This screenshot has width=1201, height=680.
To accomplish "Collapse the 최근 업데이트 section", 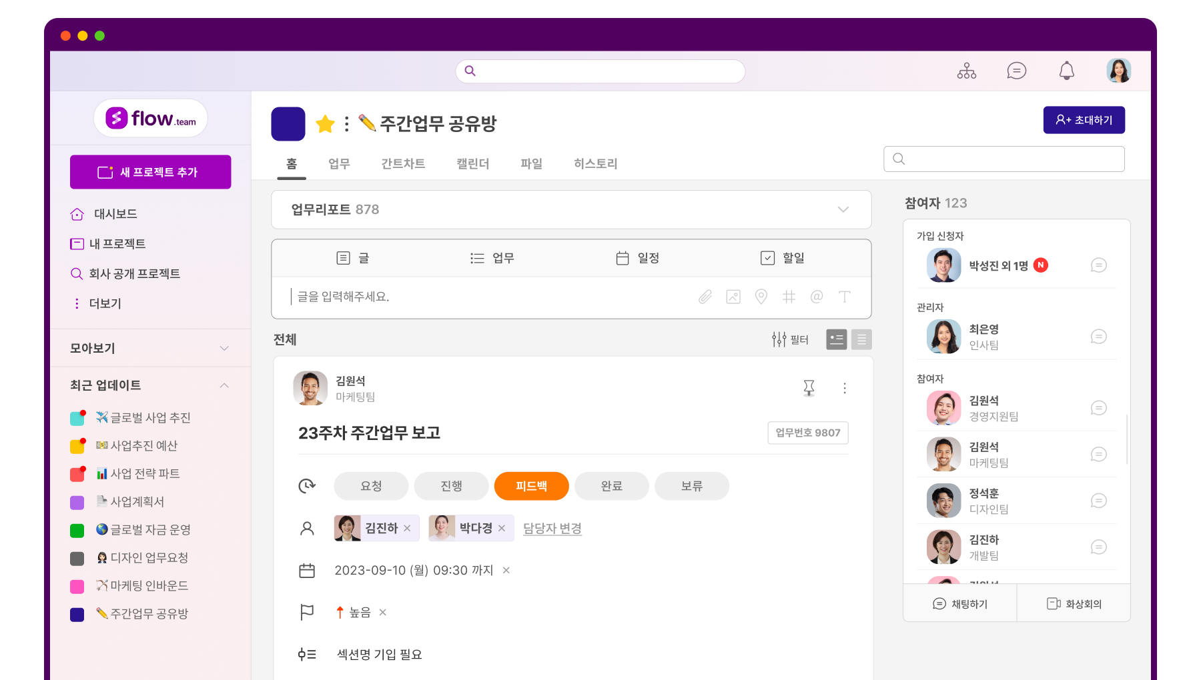I will click(x=224, y=385).
